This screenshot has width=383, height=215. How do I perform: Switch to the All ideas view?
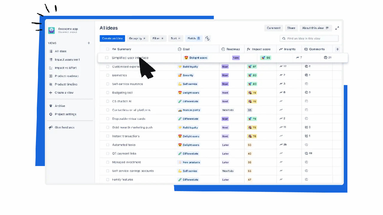click(60, 51)
